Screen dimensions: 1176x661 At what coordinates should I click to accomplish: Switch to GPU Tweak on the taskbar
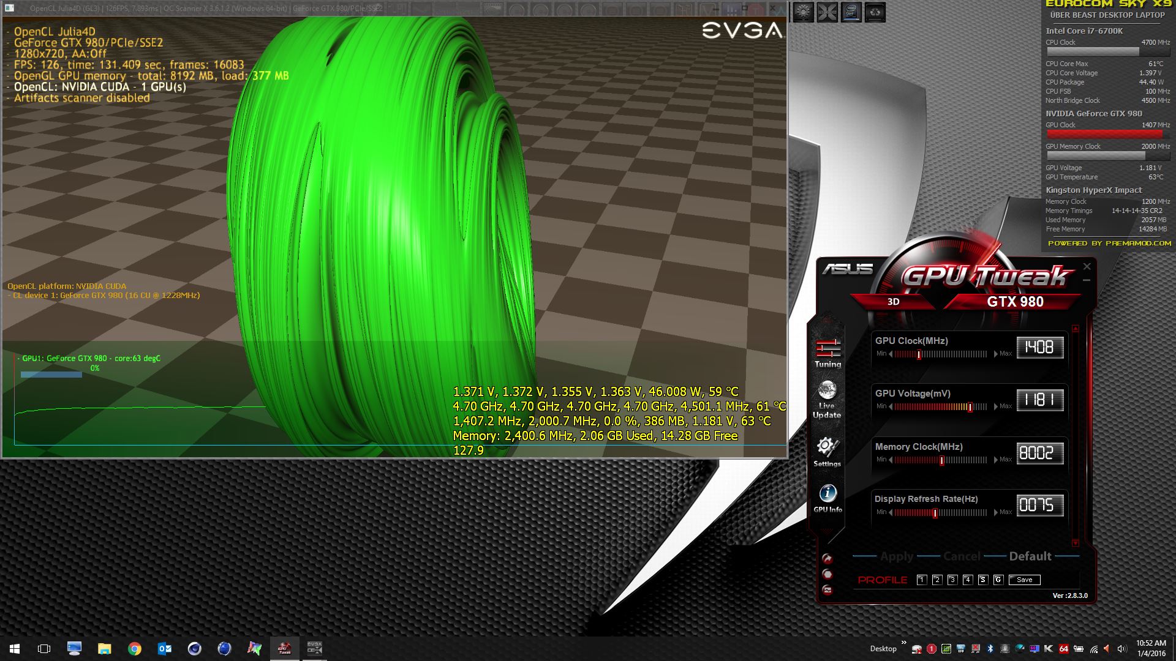point(285,649)
